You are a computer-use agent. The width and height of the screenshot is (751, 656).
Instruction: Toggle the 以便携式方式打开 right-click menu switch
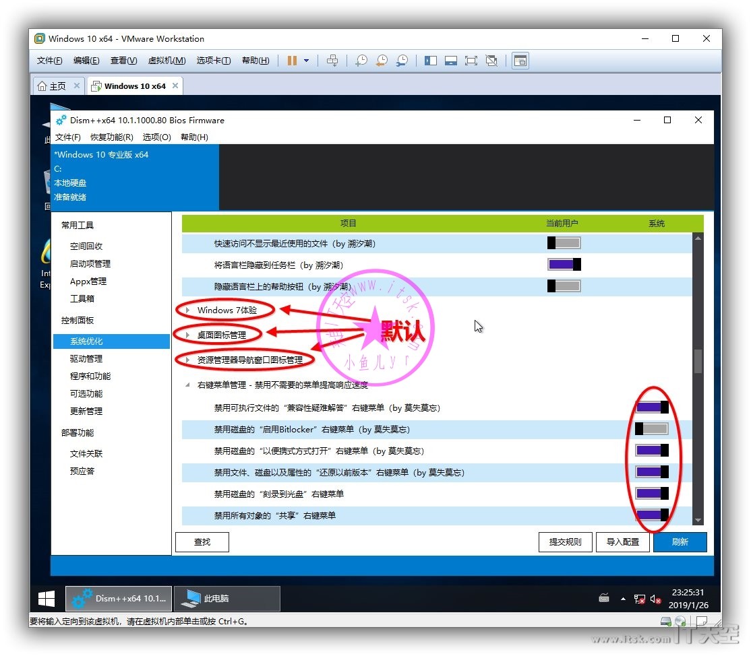tap(652, 451)
